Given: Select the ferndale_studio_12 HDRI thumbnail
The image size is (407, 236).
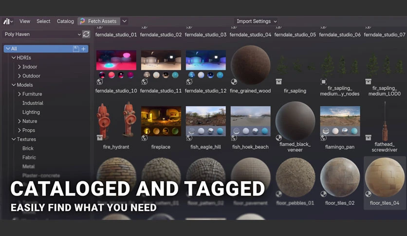Looking at the screenshot, I should coord(206,64).
